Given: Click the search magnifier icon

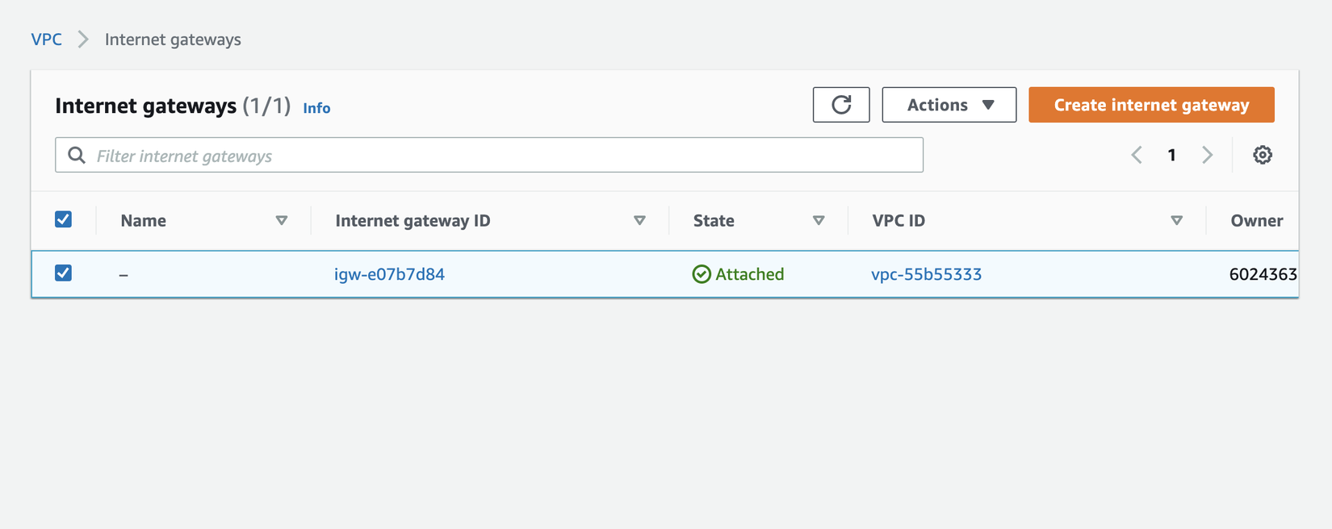Looking at the screenshot, I should pos(77,156).
